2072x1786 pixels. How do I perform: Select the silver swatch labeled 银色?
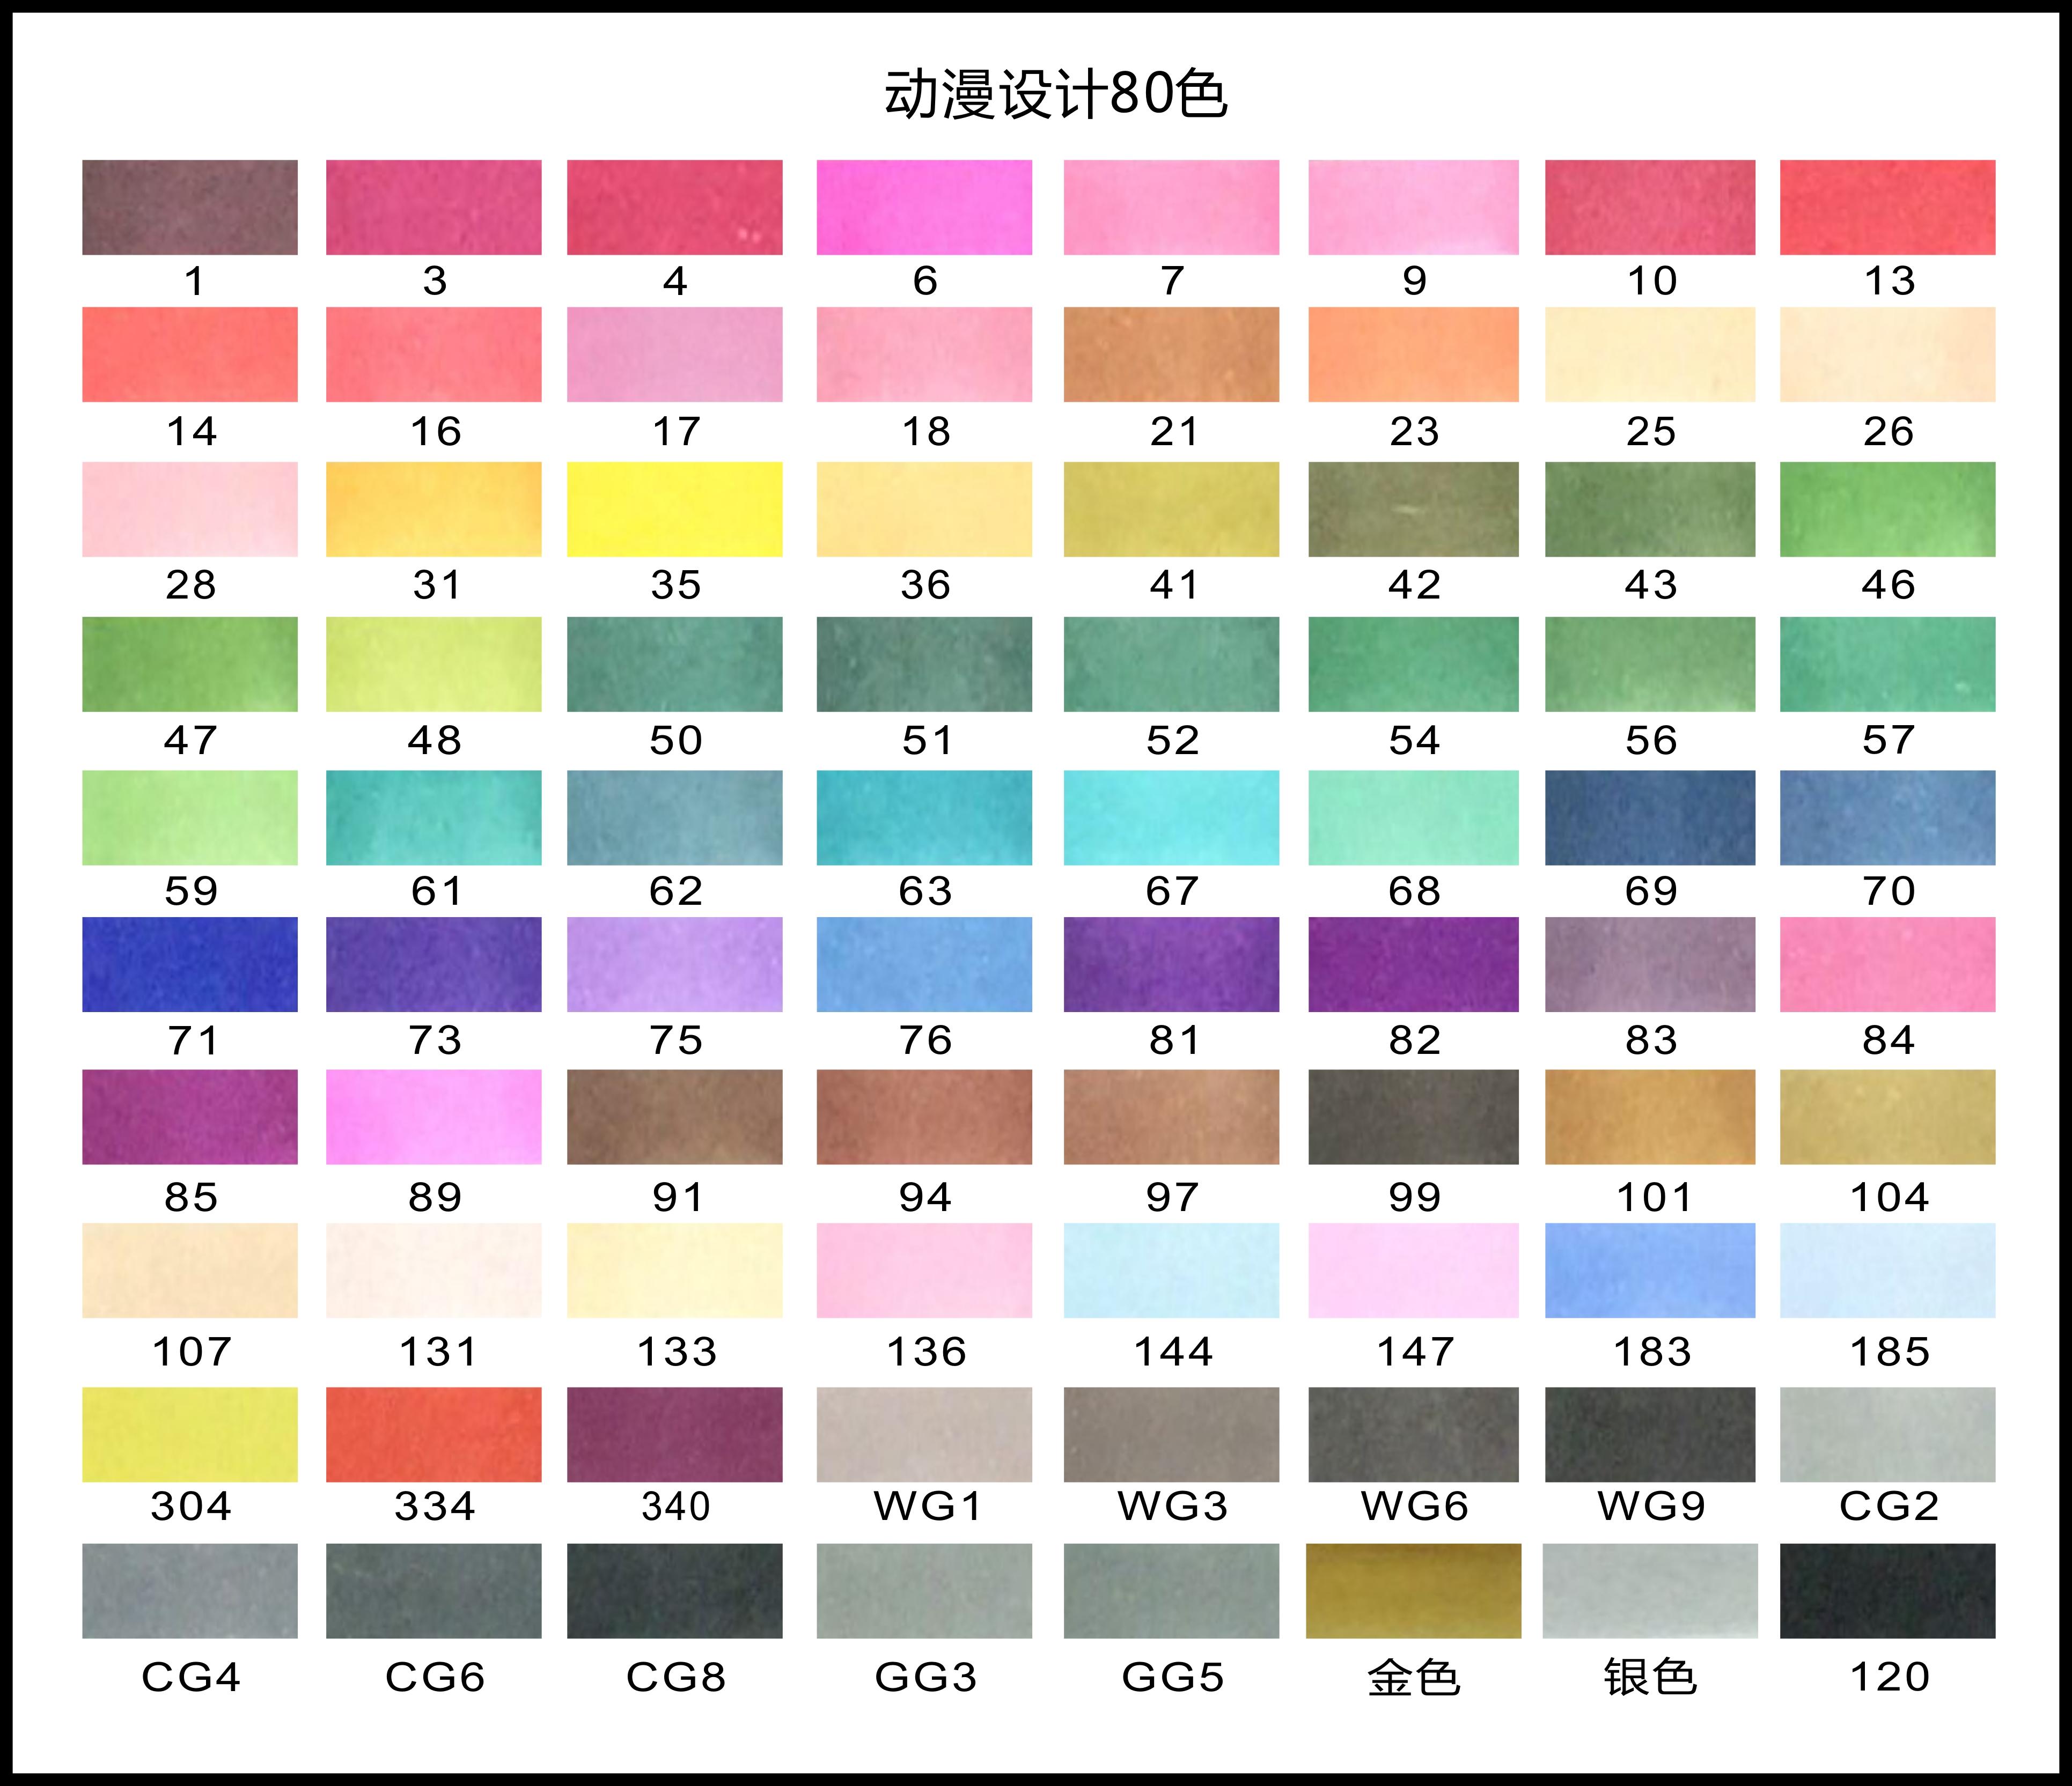tap(1650, 1590)
